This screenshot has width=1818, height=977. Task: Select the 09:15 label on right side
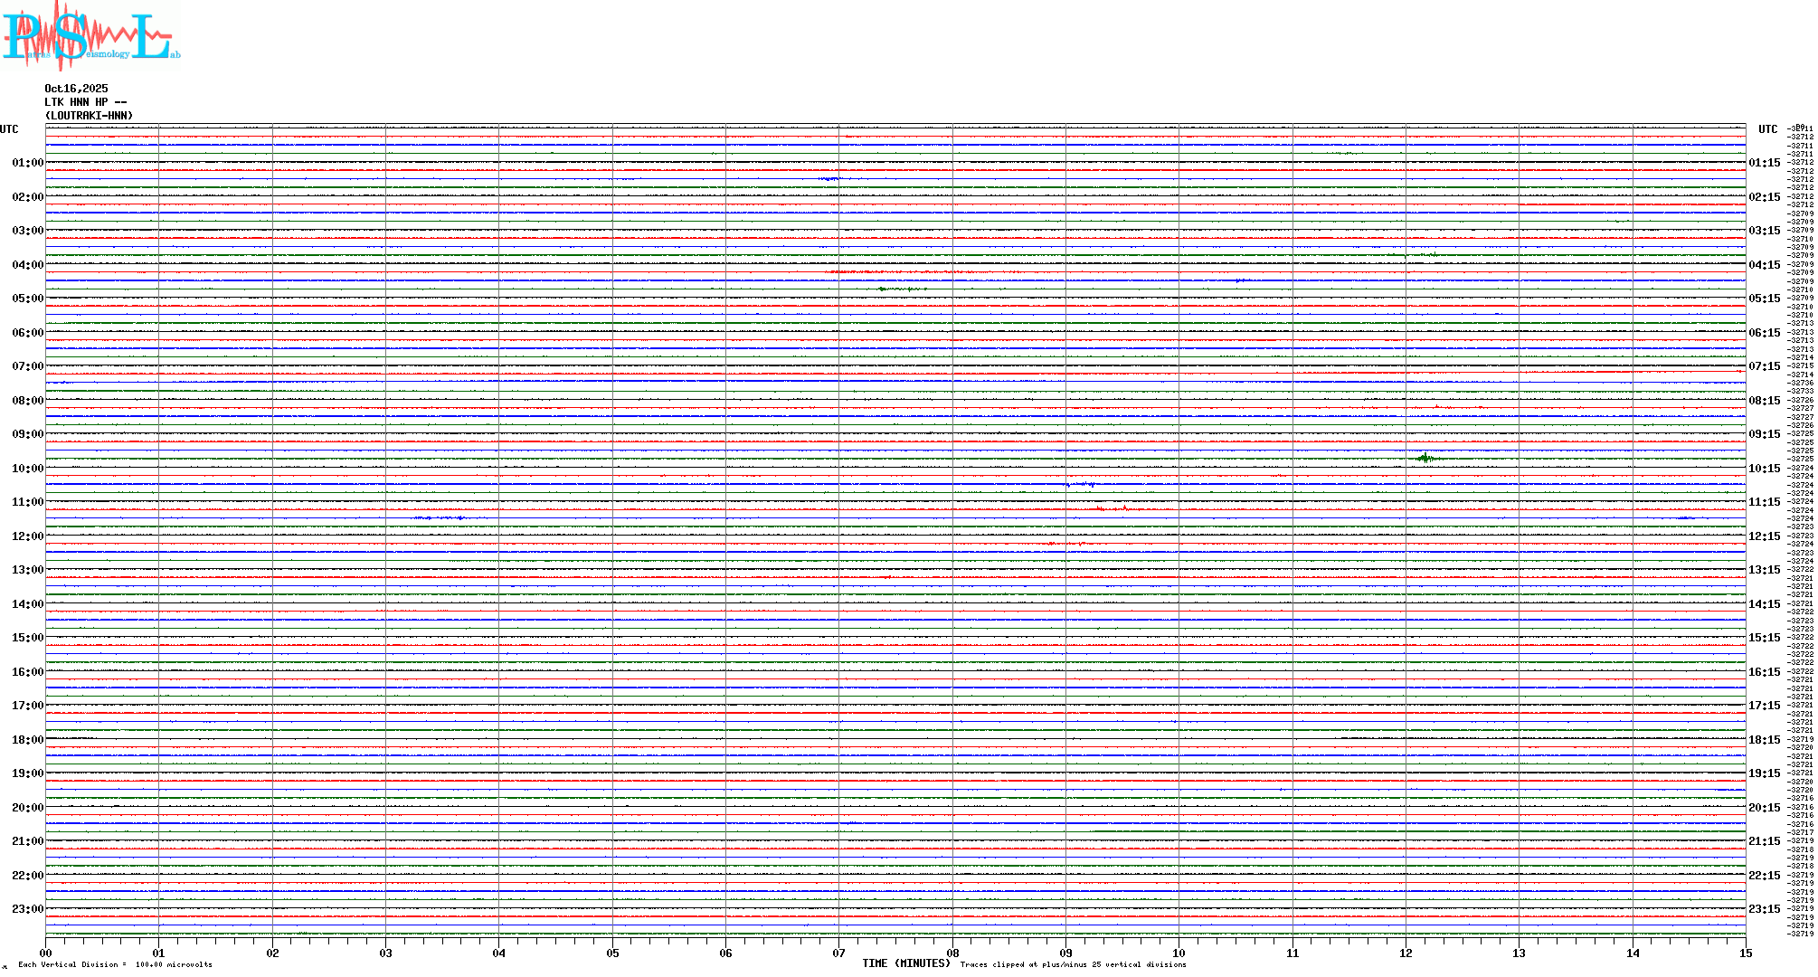pos(1764,434)
